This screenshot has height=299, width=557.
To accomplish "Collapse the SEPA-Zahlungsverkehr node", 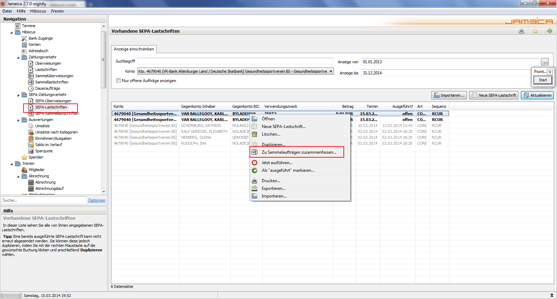I will click(x=18, y=95).
